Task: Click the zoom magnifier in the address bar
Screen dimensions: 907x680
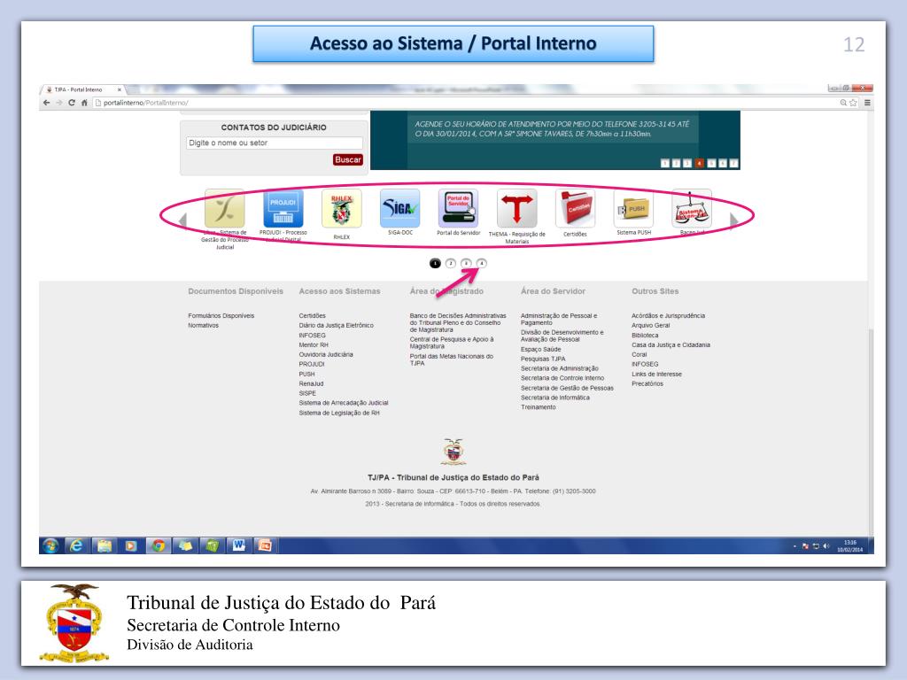Action: tap(843, 103)
